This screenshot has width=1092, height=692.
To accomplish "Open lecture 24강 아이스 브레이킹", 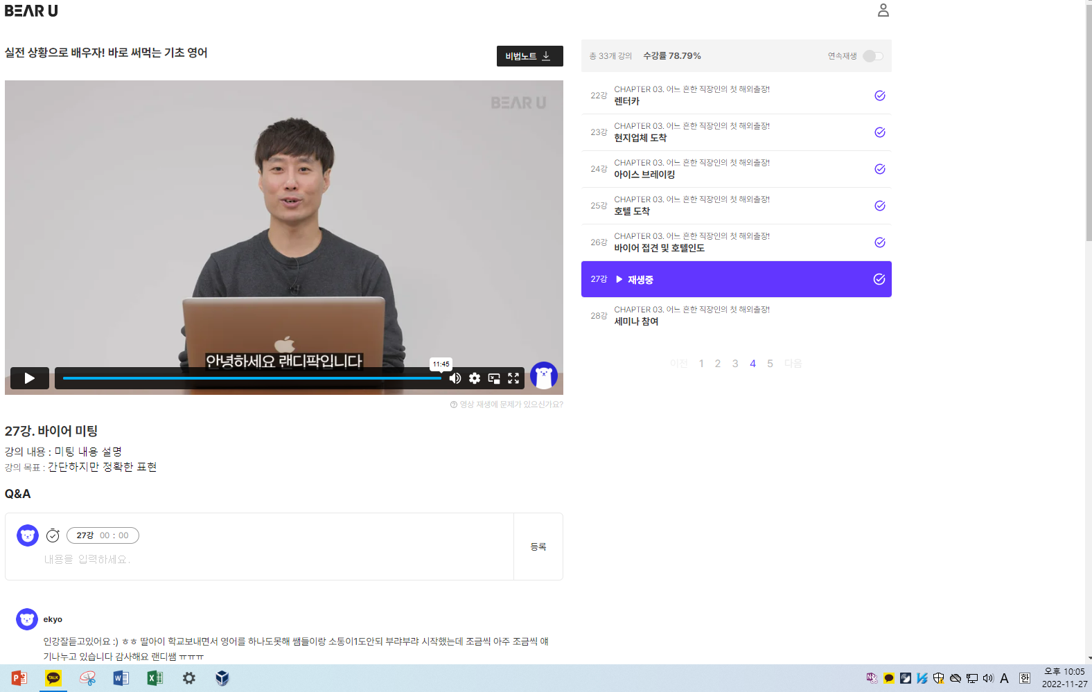I will 736,169.
